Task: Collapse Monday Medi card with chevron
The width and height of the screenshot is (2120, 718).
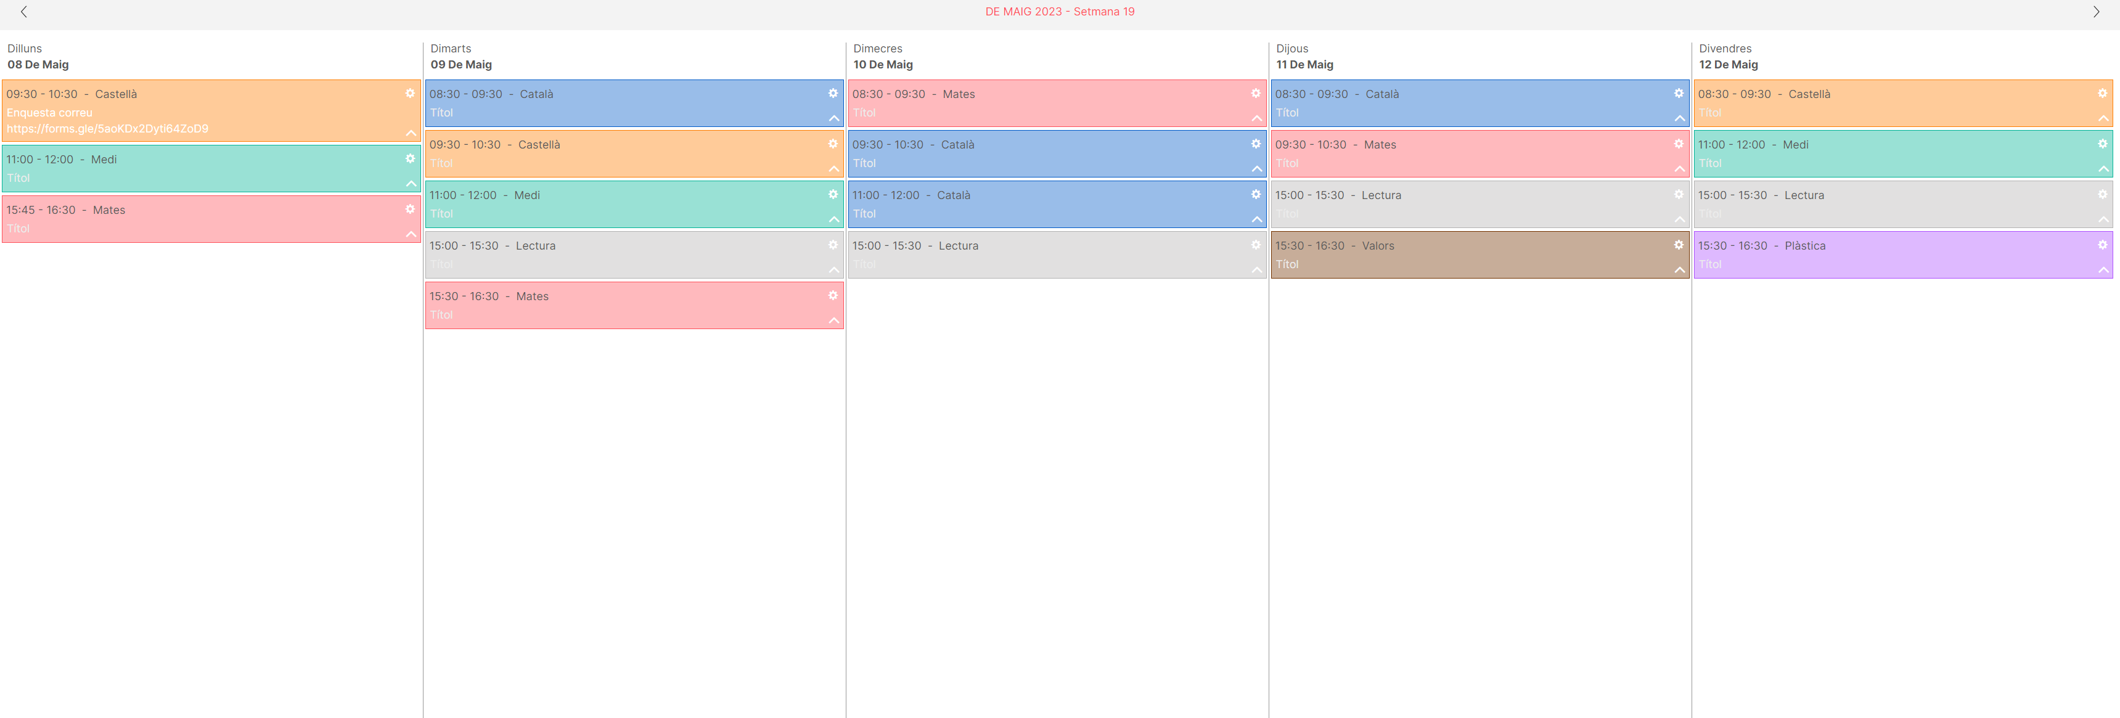Action: 411,184
